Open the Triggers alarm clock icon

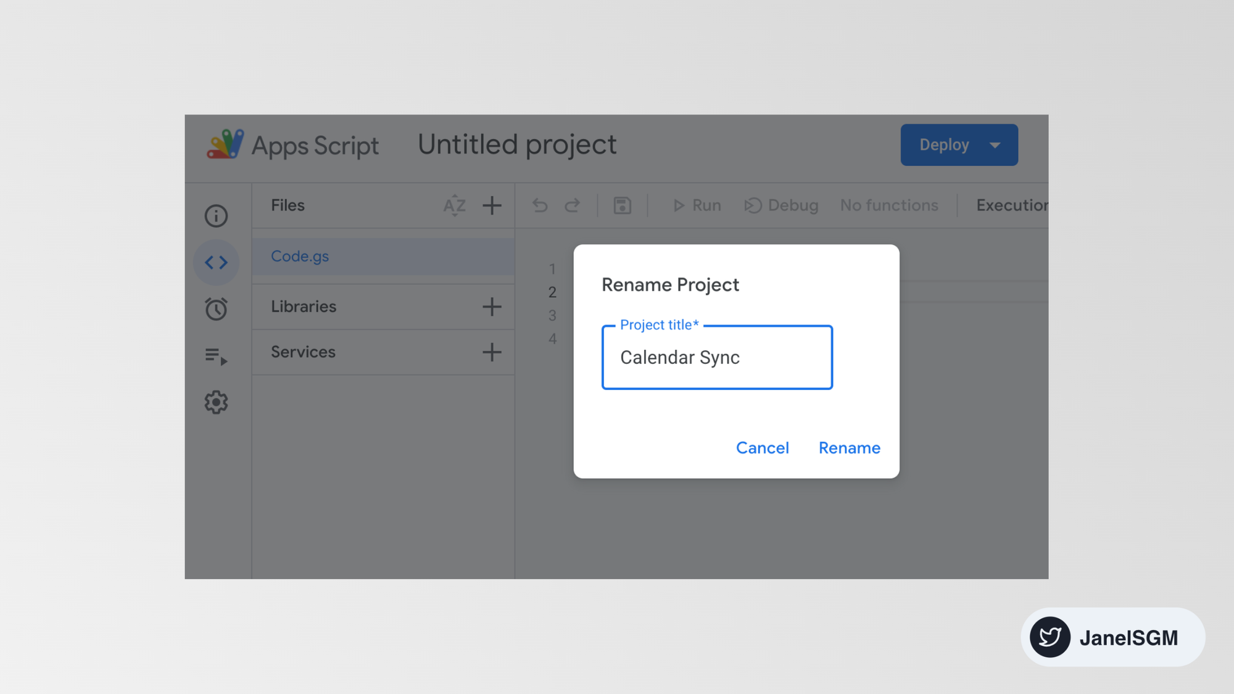tap(216, 309)
